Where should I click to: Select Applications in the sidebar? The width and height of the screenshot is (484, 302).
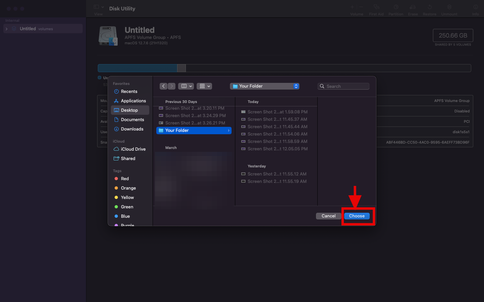click(x=133, y=101)
